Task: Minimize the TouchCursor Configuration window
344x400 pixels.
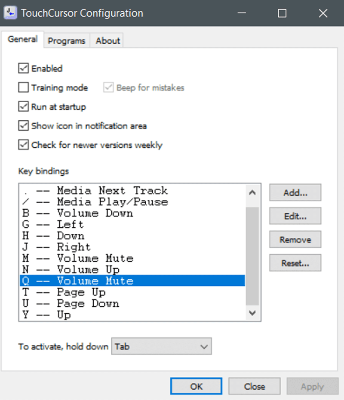Action: tap(242, 13)
